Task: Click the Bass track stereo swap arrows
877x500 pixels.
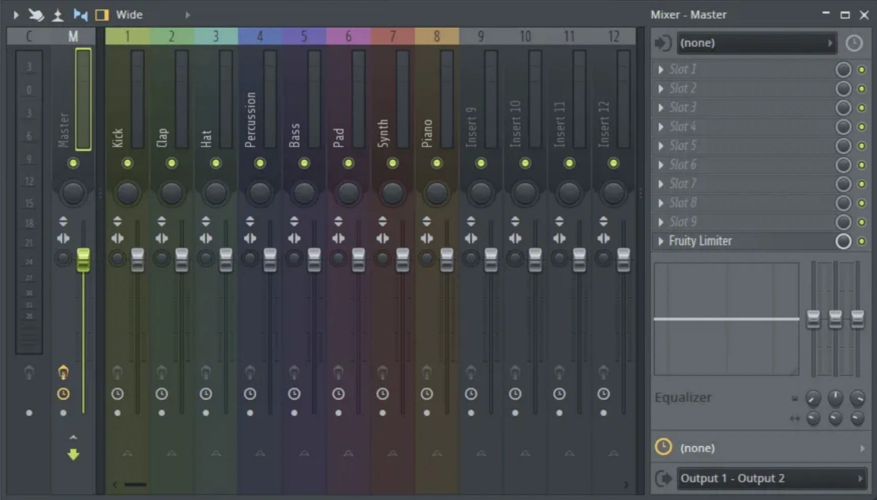Action: [294, 238]
